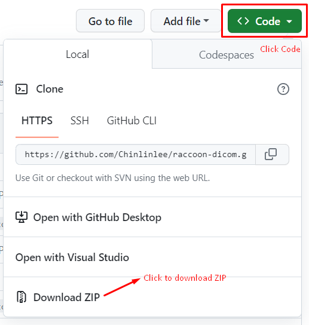Expand the Add file dropdown arrow
This screenshot has height=325, width=309.
[206, 20]
